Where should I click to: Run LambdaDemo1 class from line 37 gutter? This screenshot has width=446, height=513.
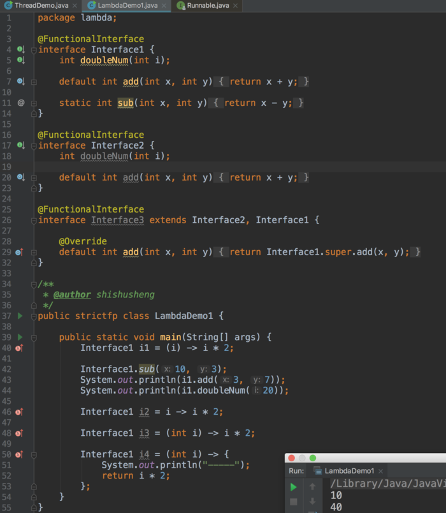[x=20, y=316]
